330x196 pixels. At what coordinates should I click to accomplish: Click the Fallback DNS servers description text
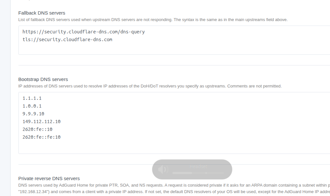153,20
